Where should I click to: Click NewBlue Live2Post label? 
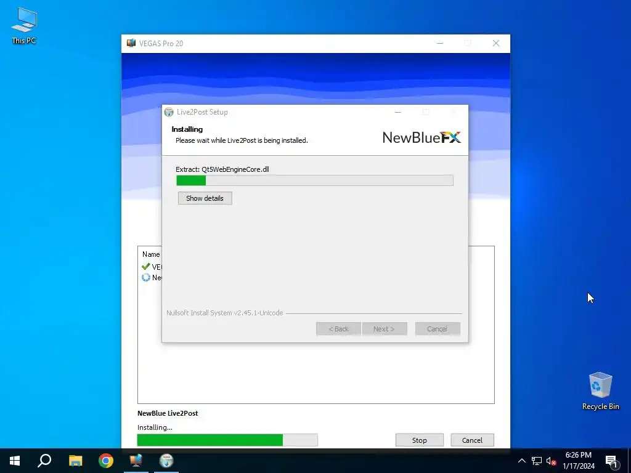[168, 413]
